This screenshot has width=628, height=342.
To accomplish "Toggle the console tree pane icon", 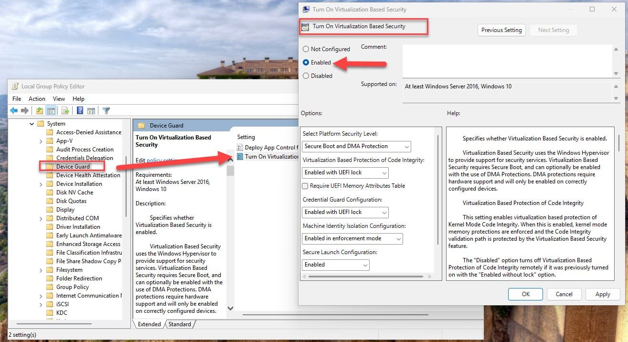I will [x=51, y=110].
